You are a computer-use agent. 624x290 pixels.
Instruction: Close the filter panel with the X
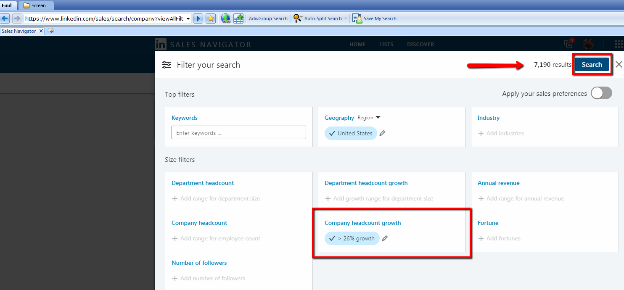point(619,64)
